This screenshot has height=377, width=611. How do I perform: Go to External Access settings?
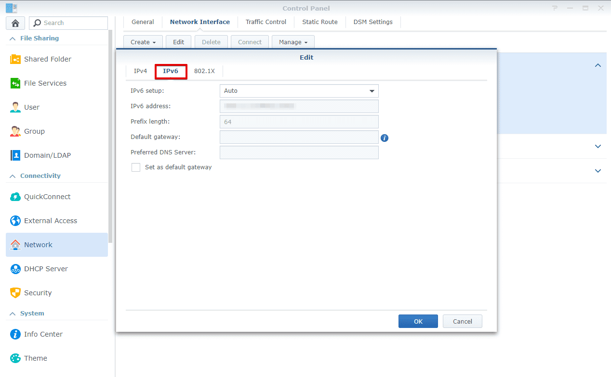coord(51,220)
